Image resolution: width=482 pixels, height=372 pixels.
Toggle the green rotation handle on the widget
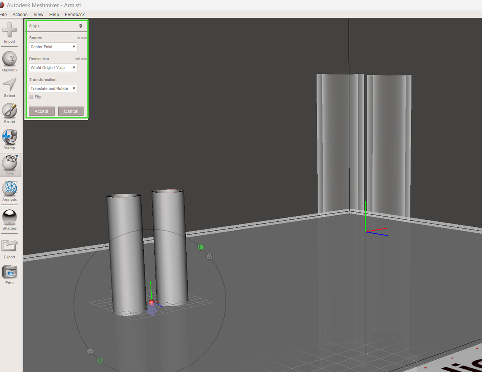201,247
